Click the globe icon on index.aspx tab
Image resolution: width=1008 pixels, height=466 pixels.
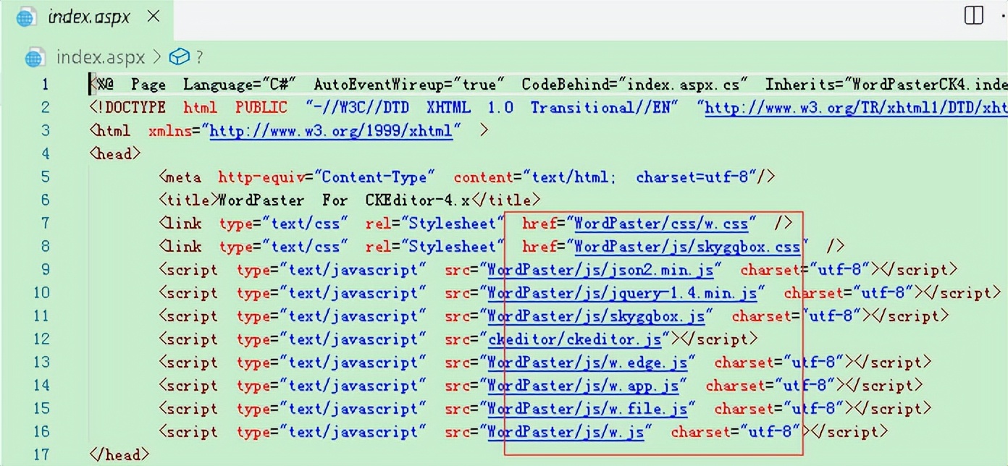click(26, 17)
